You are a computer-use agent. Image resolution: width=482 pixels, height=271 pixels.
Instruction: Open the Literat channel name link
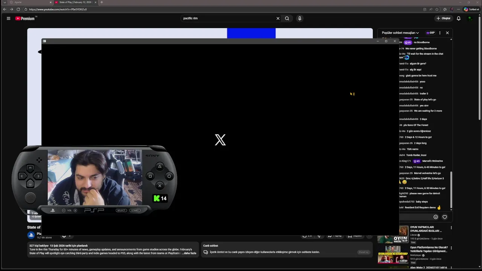[x=413, y=235]
